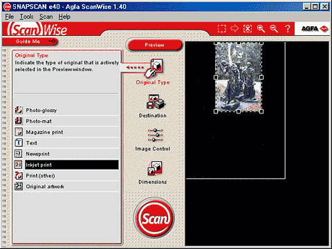Click the Destination label

point(153,116)
